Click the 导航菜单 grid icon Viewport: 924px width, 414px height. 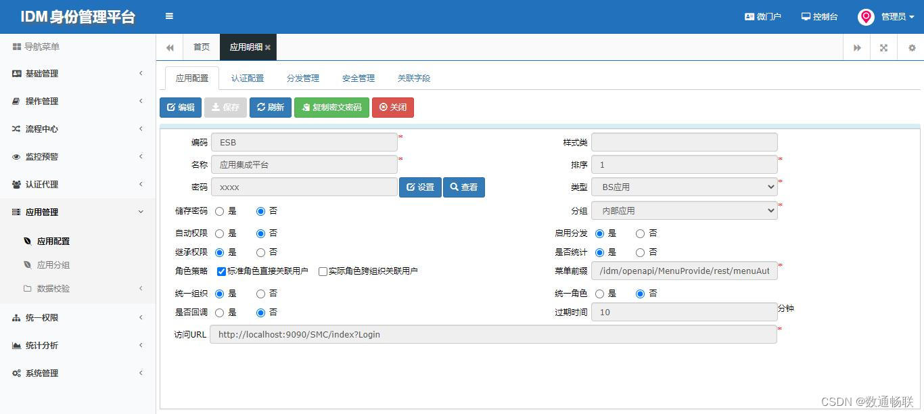coord(17,47)
